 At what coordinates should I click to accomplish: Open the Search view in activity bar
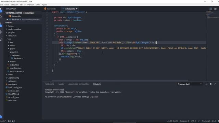point(1,17)
